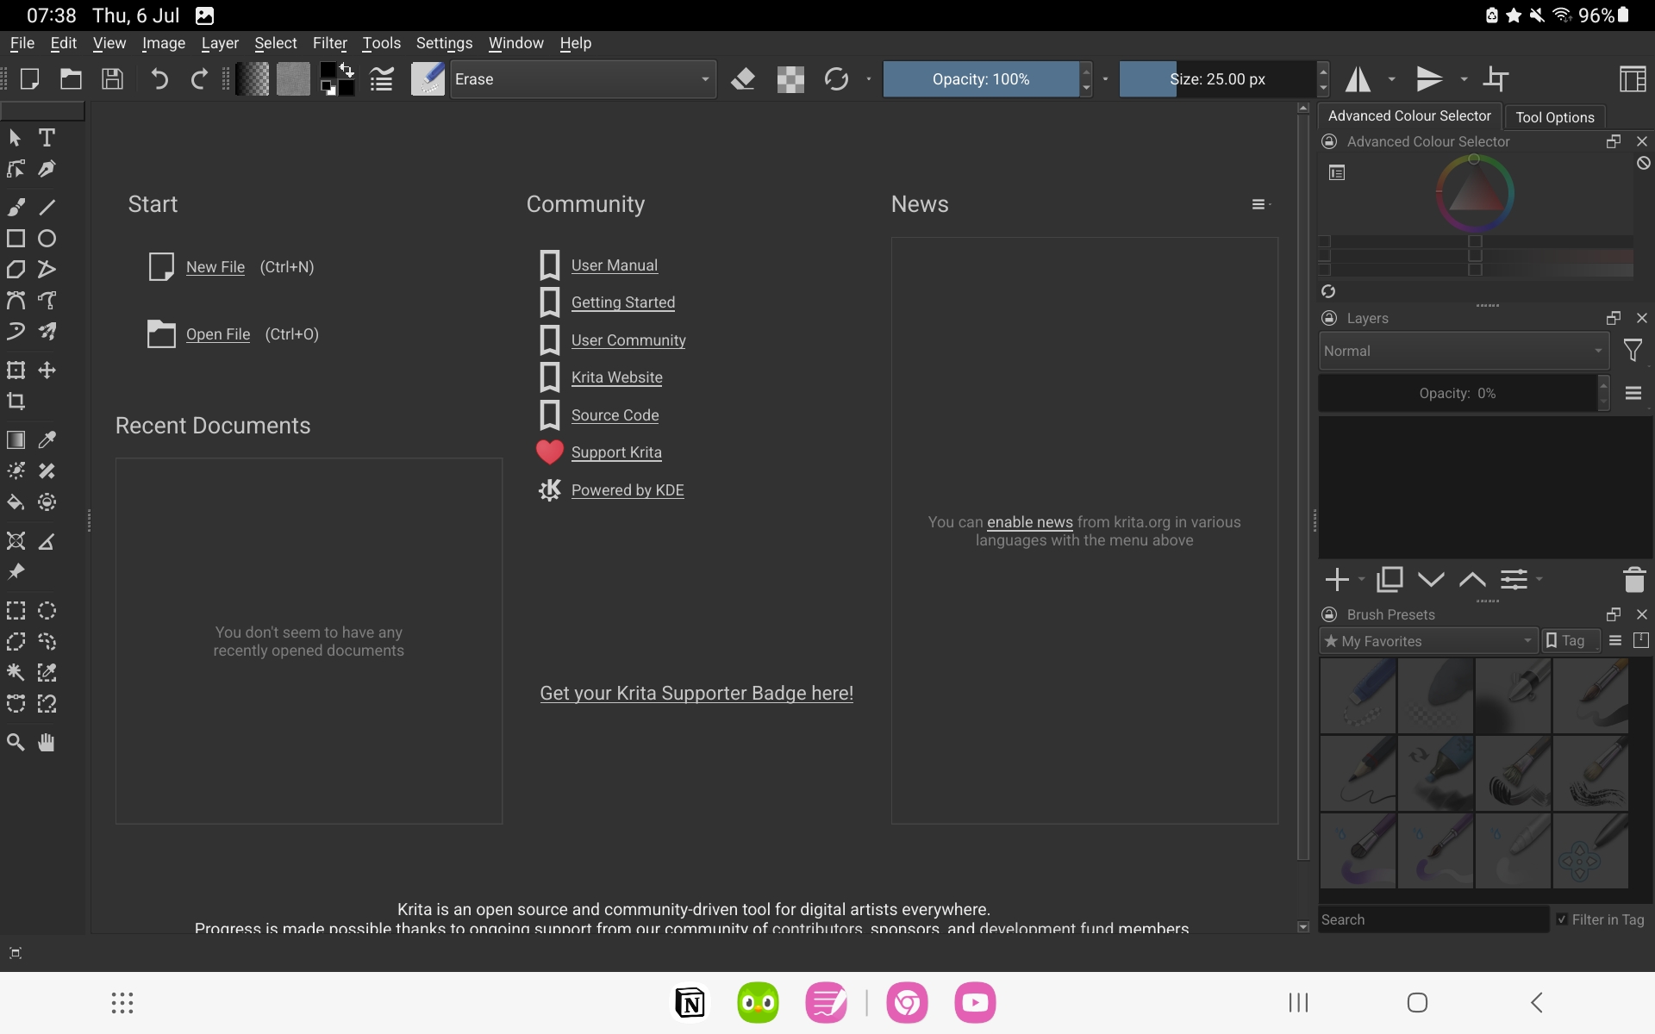Image resolution: width=1655 pixels, height=1034 pixels.
Task: Select the Fill bucket tool
Action: pos(16,502)
